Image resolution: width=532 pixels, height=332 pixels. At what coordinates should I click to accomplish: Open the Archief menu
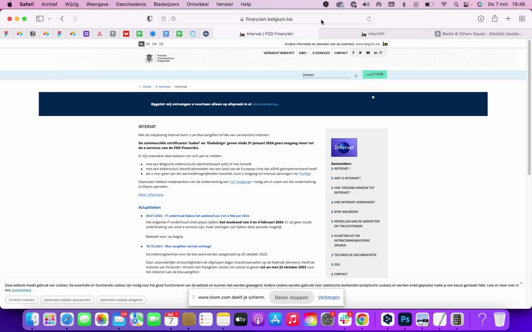pos(49,5)
